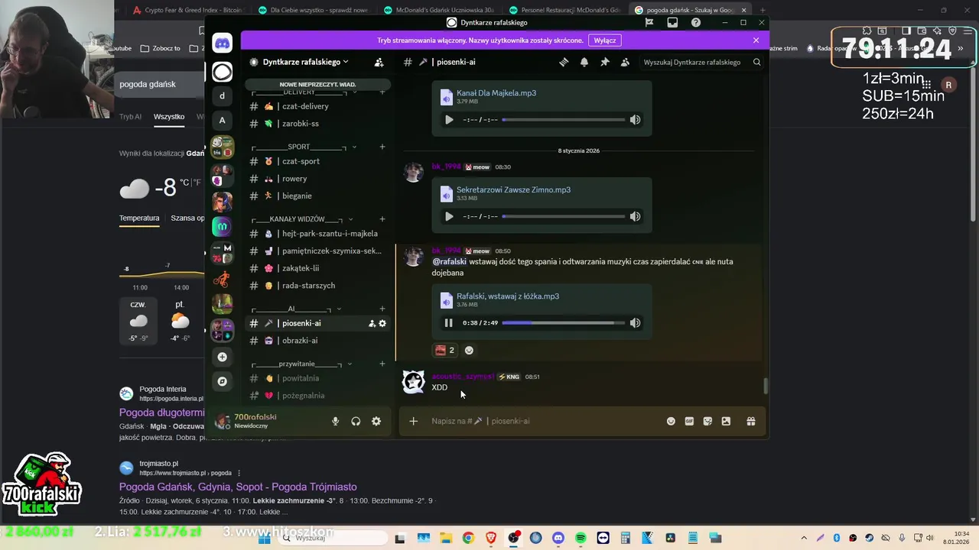Open Pogoda Gdańsk, Gdynia, Sopot link in browser

(x=238, y=487)
